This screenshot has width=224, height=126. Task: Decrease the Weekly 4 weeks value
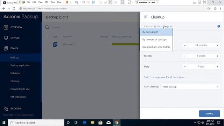point(185,56)
